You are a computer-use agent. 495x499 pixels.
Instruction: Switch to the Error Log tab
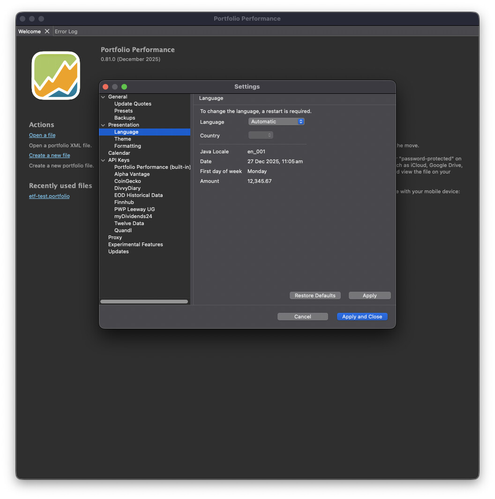(66, 31)
